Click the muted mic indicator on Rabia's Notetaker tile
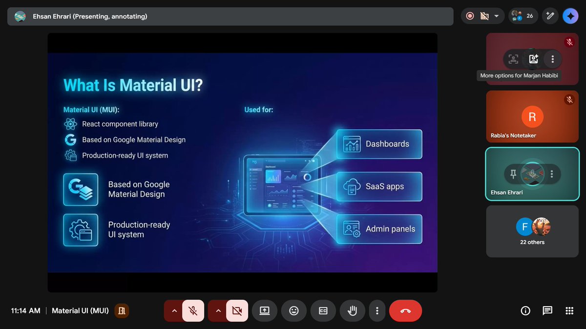 pyautogui.click(x=569, y=99)
